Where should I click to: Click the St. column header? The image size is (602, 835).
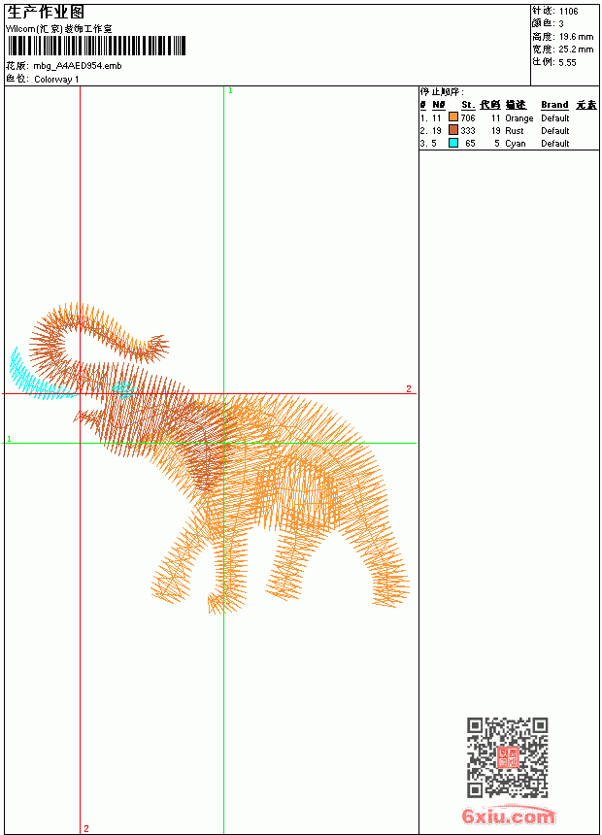(468, 105)
